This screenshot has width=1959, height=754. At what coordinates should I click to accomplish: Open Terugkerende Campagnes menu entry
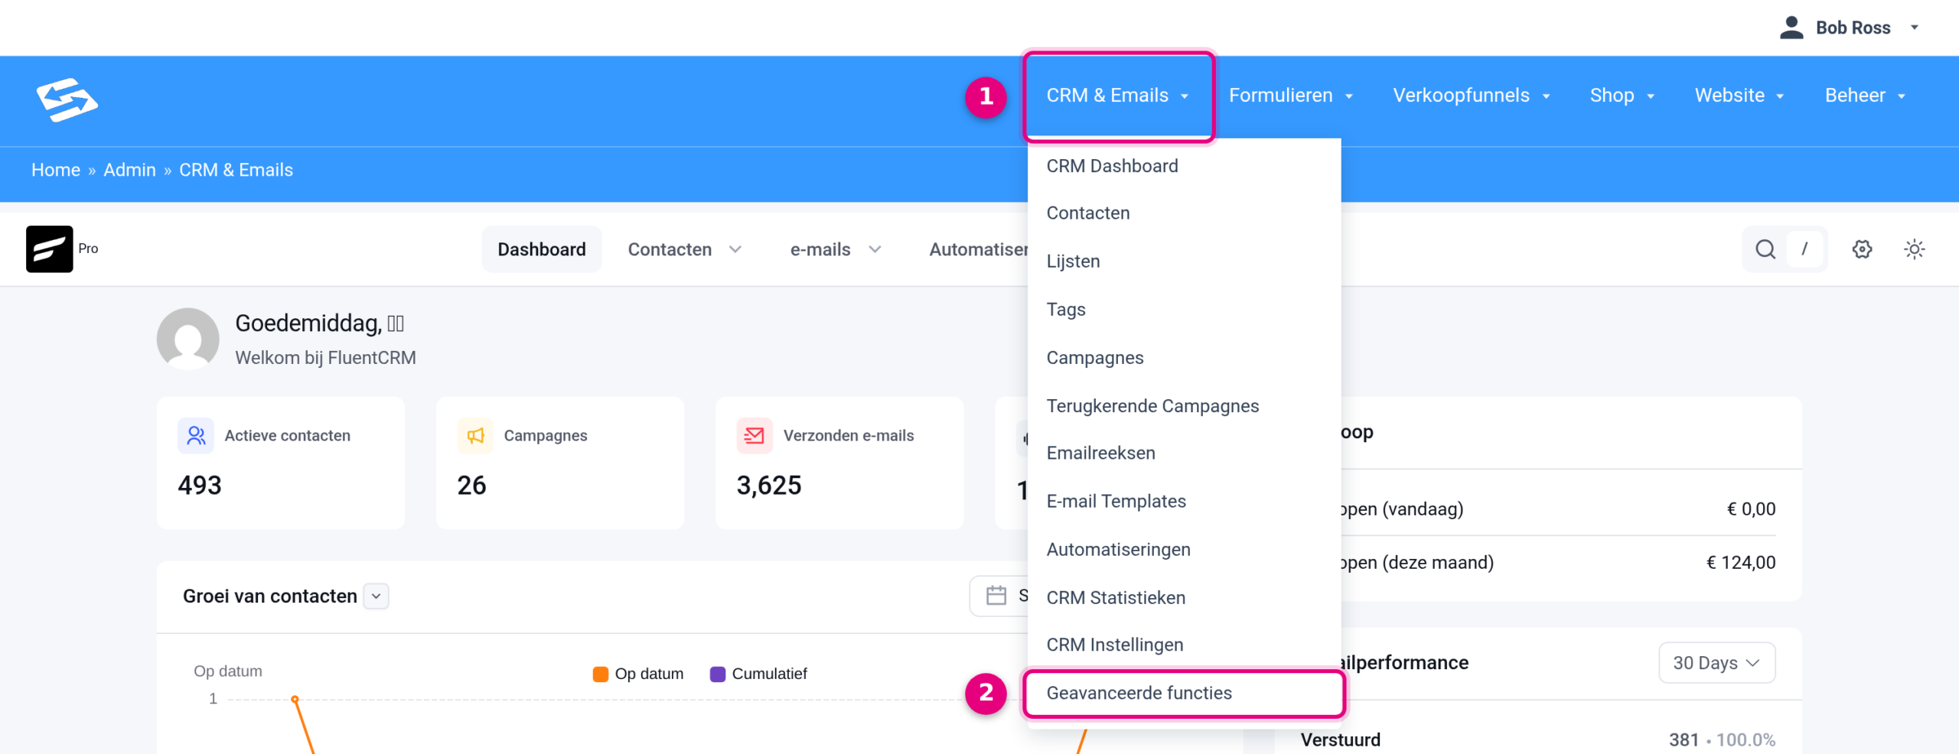(1184, 406)
